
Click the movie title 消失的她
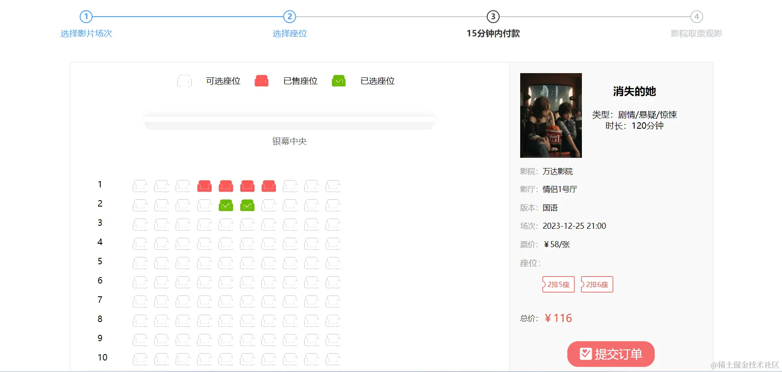click(x=635, y=92)
